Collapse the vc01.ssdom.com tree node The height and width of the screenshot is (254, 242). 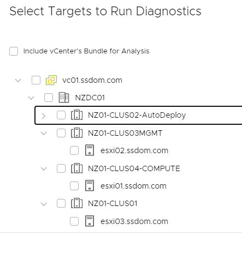(18, 80)
